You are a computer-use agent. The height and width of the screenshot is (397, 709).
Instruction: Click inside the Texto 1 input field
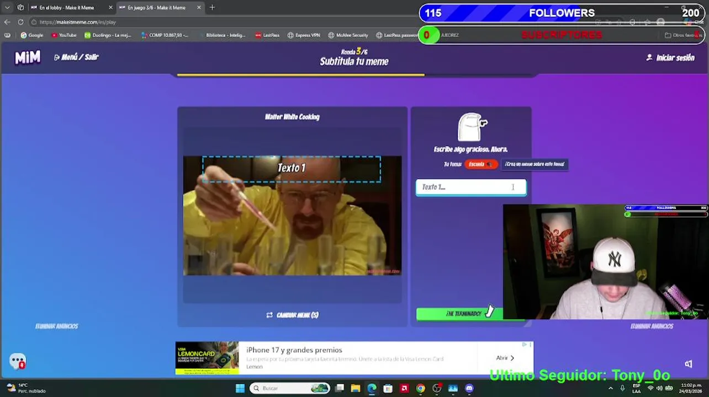[471, 187]
